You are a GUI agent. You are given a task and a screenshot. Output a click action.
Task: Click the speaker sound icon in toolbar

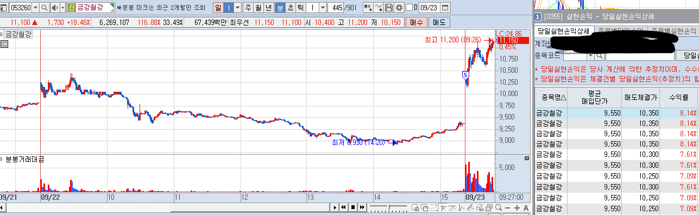coord(55,8)
